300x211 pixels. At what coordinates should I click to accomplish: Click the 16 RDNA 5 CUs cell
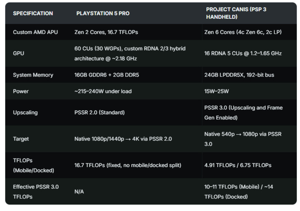click(243, 53)
